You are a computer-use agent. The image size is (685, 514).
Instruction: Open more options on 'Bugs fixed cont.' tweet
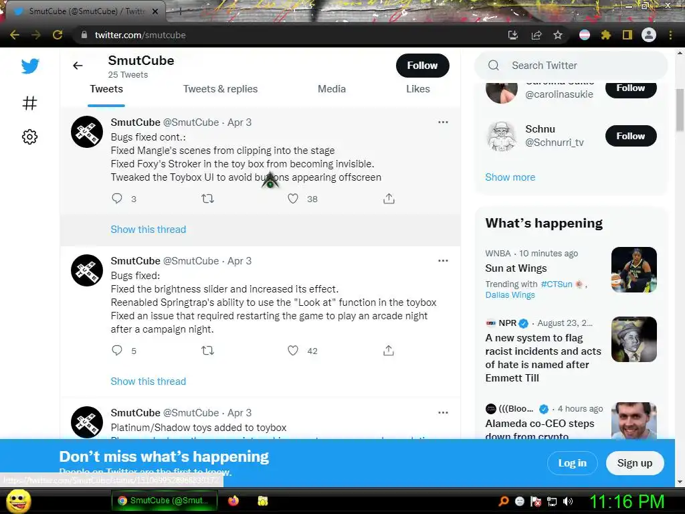point(443,122)
